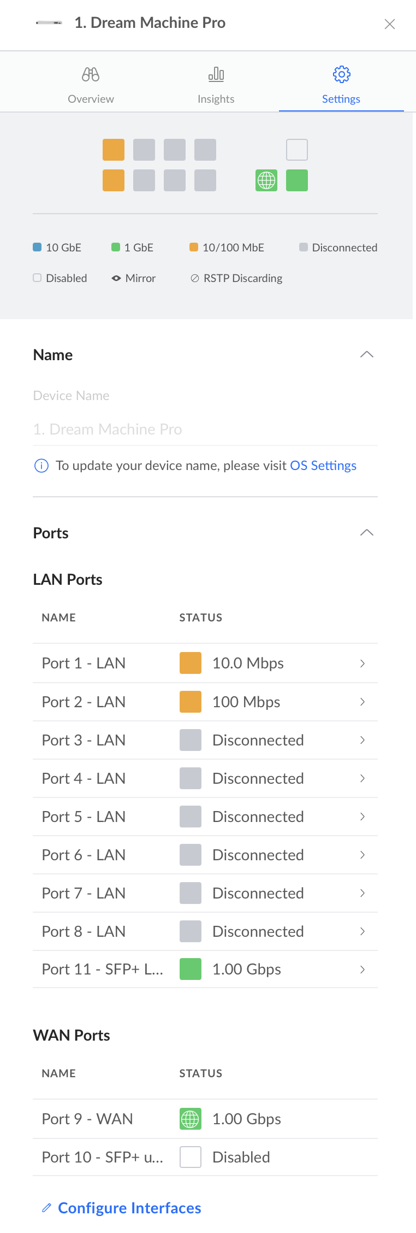Open Port 1 - LAN details chevron
416x1233 pixels.
click(x=362, y=664)
